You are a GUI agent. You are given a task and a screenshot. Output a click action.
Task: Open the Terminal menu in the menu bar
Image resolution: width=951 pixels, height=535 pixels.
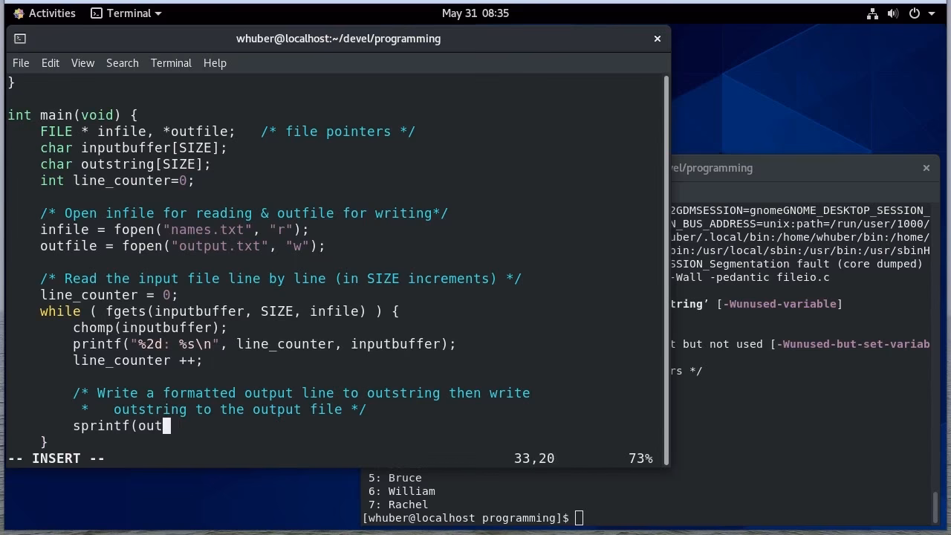171,63
